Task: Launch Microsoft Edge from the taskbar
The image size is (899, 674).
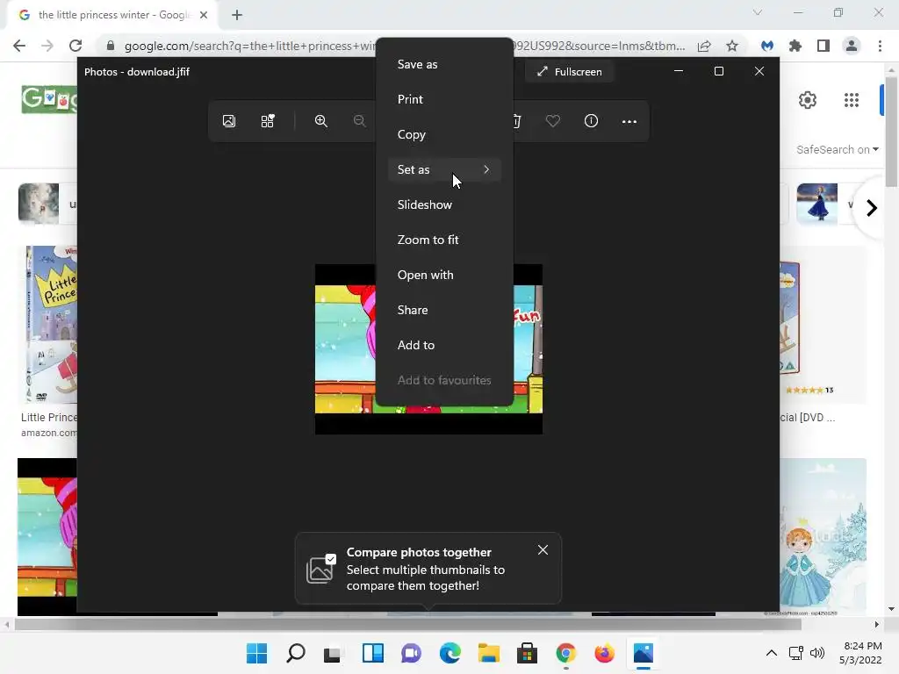Action: pos(450,653)
